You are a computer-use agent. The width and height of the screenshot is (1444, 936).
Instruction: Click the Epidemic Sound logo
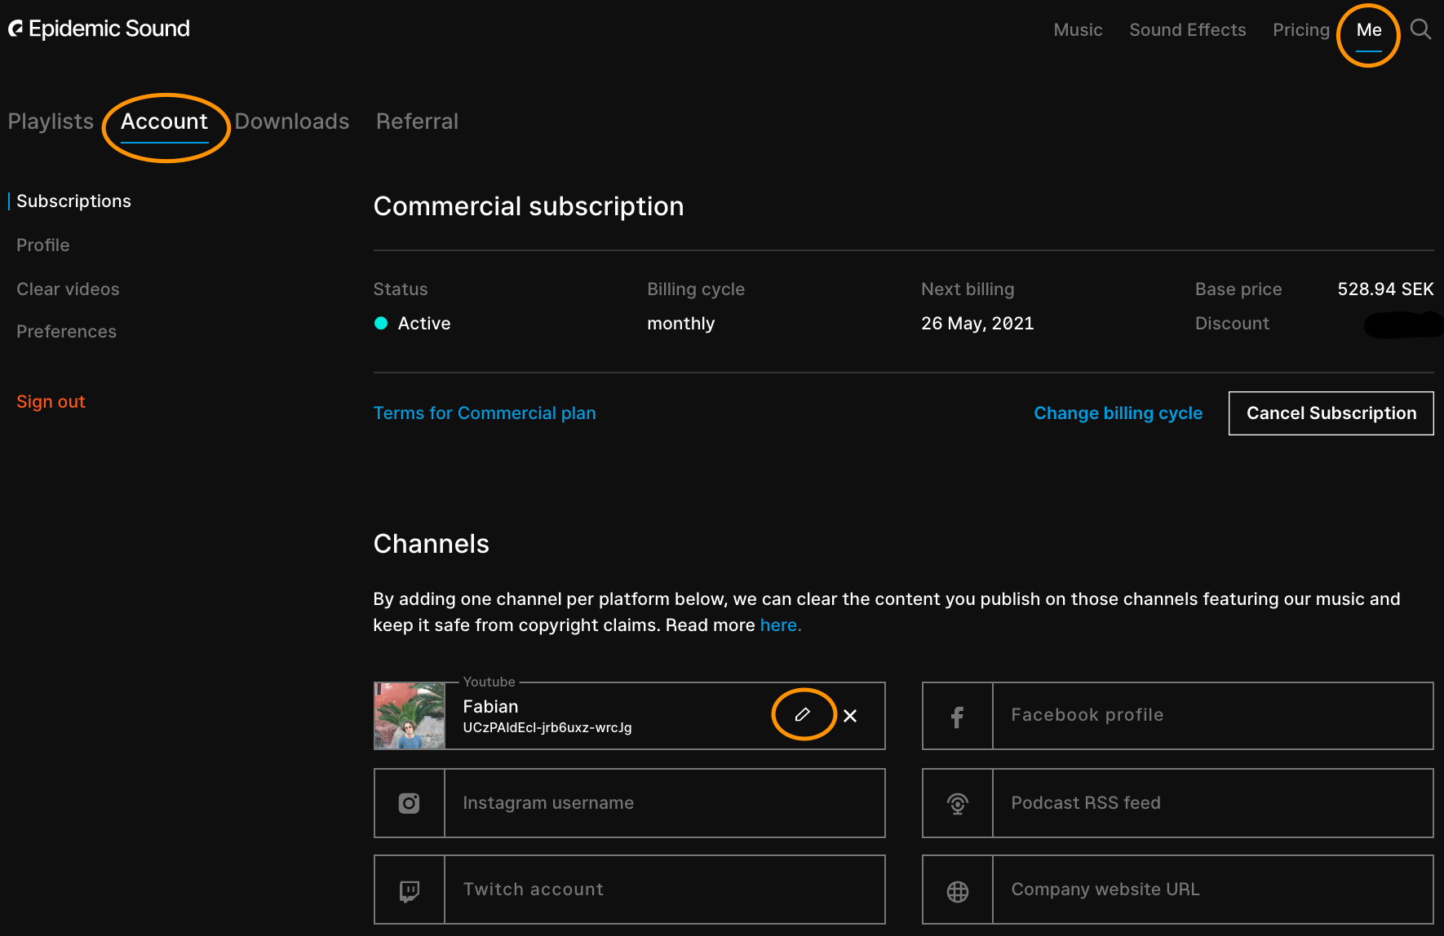pos(99,29)
